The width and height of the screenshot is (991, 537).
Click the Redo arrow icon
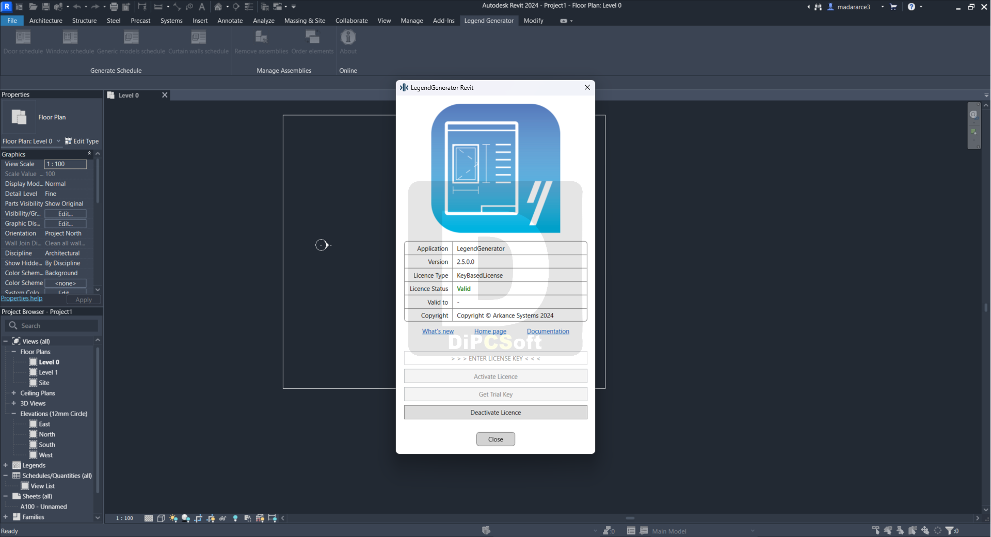pyautogui.click(x=95, y=7)
